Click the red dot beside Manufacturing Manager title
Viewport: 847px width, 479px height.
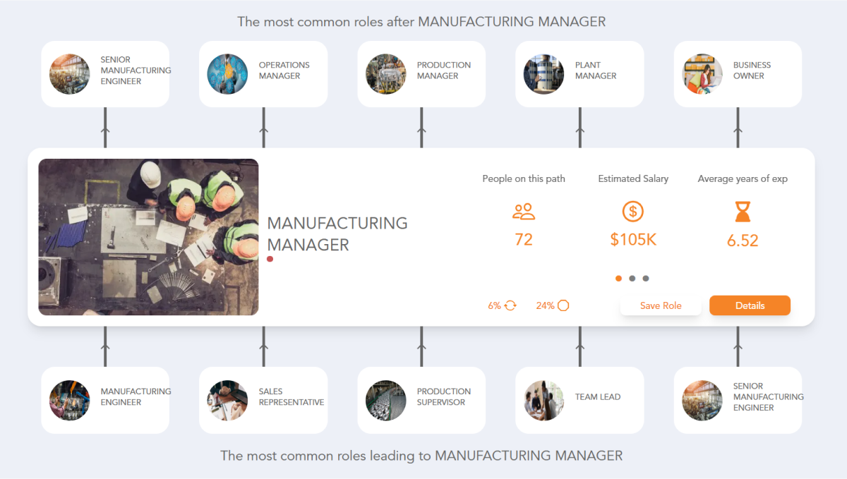tap(269, 259)
